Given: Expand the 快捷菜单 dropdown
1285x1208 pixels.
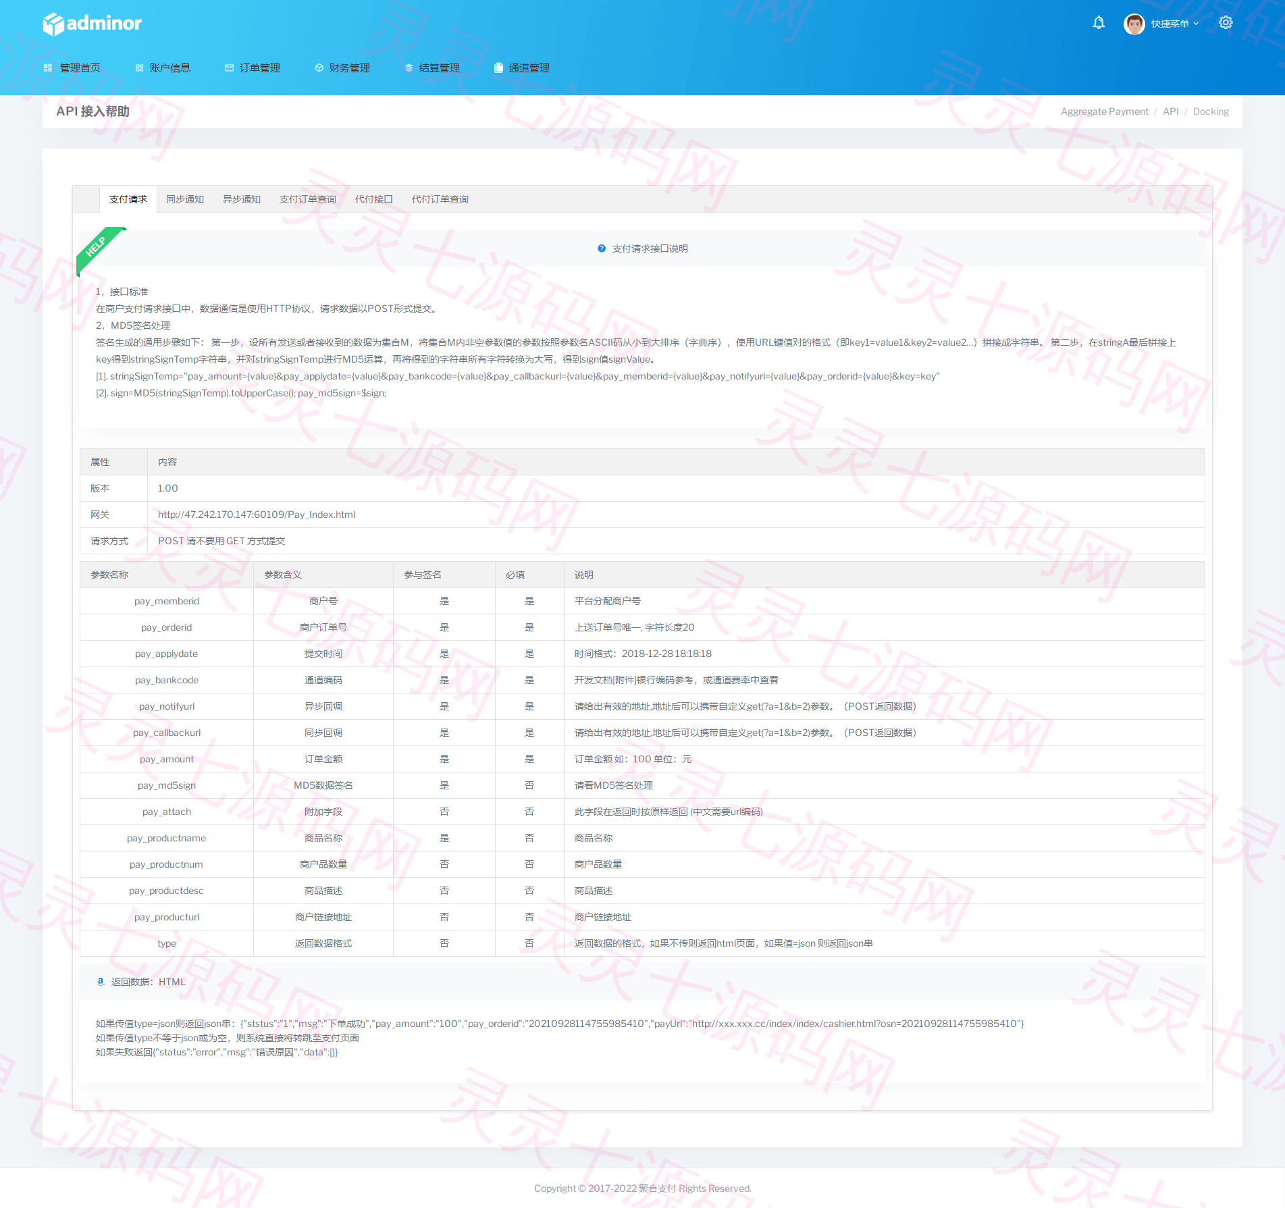Looking at the screenshot, I should [x=1174, y=24].
